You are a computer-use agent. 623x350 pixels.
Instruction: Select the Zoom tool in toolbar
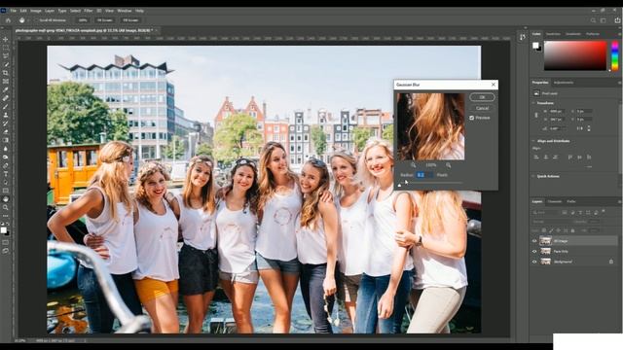coord(6,207)
